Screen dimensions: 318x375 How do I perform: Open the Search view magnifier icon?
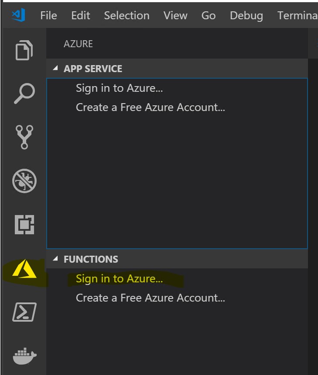24,94
